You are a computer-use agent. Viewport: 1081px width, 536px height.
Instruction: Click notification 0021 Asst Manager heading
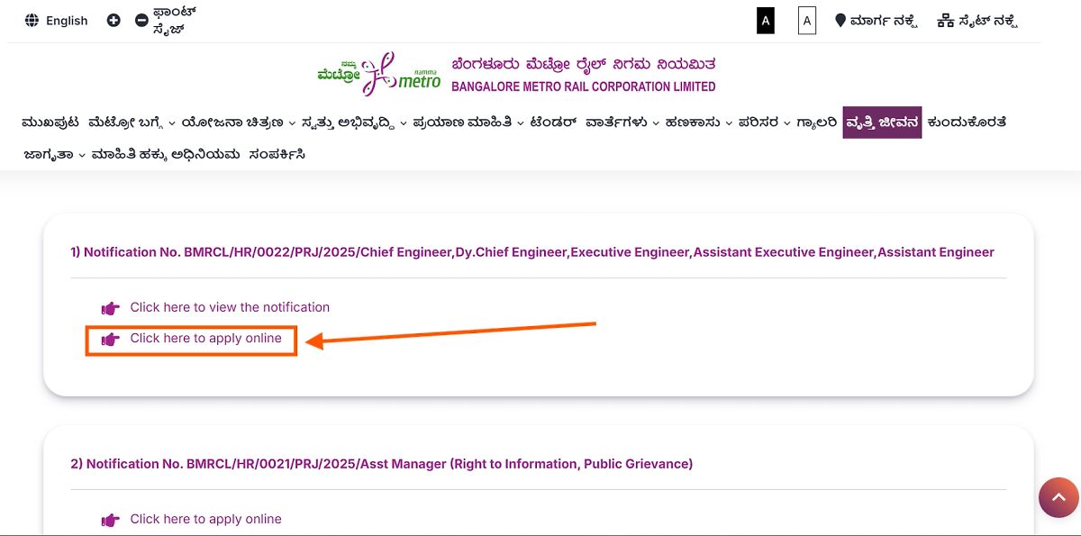382,464
